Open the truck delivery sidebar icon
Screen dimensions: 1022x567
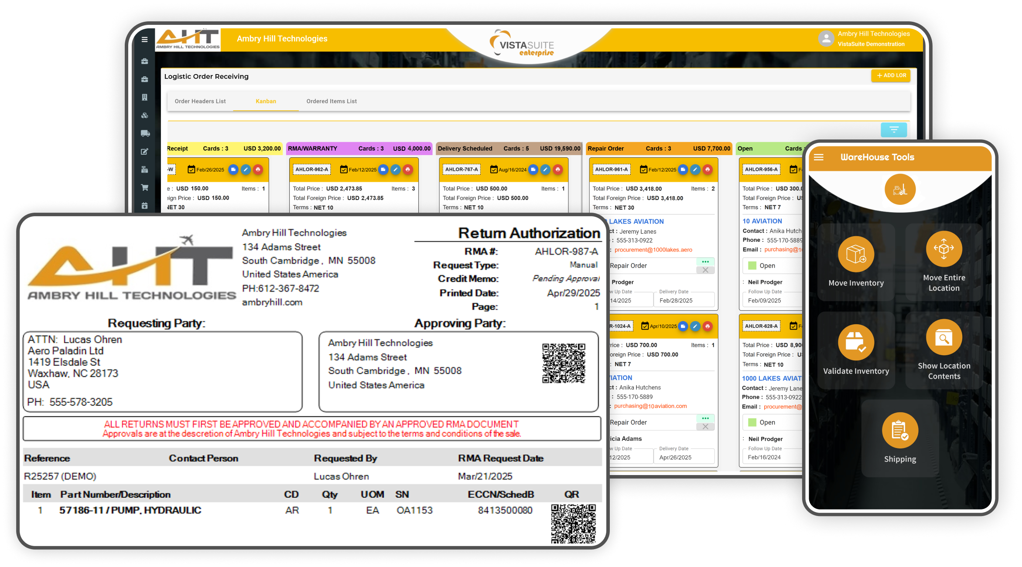pos(145,133)
